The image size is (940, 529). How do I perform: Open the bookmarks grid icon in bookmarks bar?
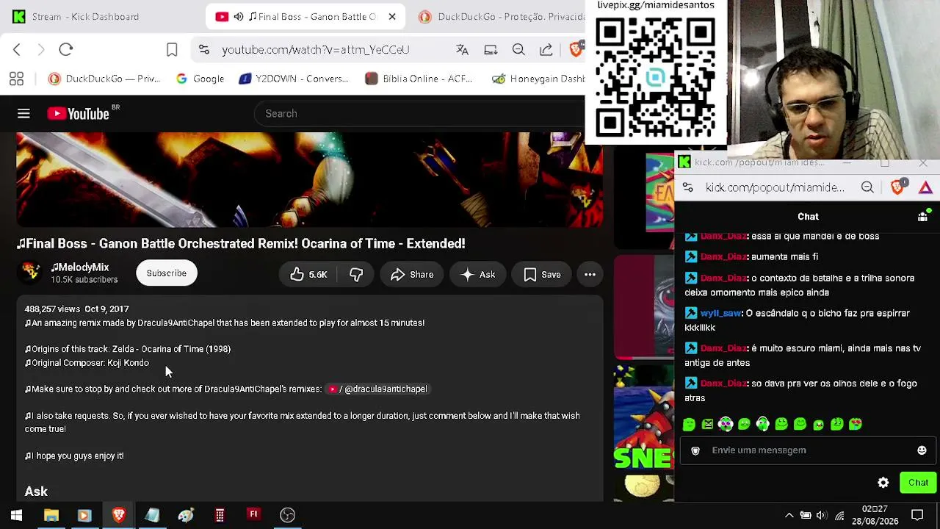16,79
